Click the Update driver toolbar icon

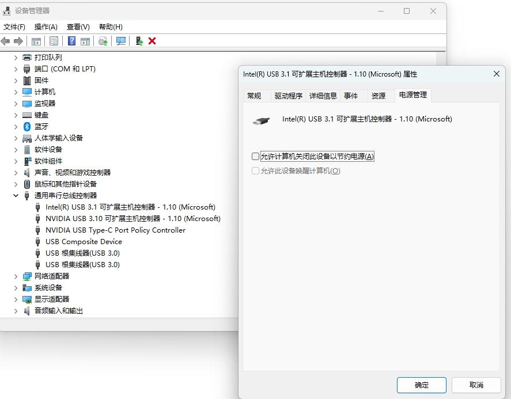click(103, 41)
